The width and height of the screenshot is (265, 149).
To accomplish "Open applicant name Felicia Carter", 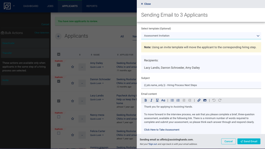I will [97, 131].
